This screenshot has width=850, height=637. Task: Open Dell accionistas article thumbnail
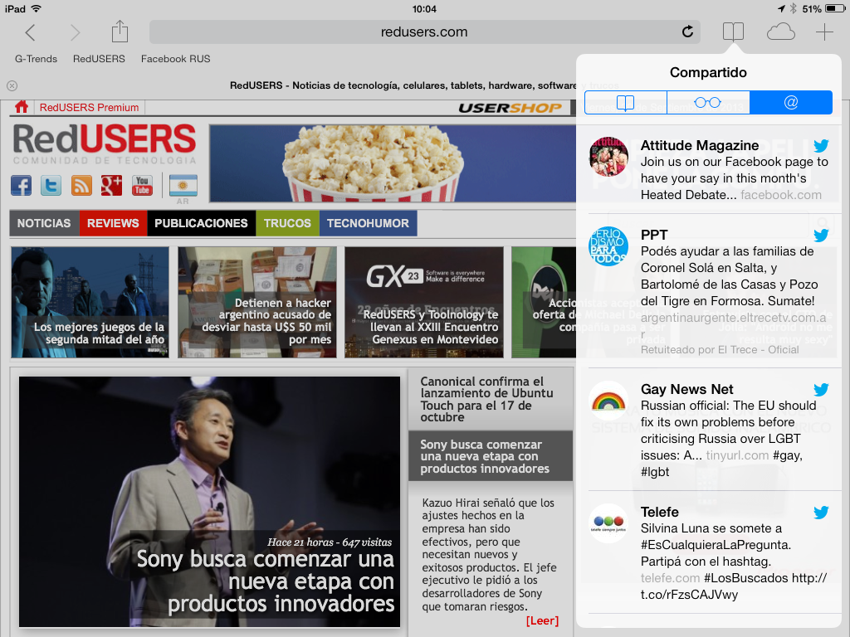pos(544,302)
